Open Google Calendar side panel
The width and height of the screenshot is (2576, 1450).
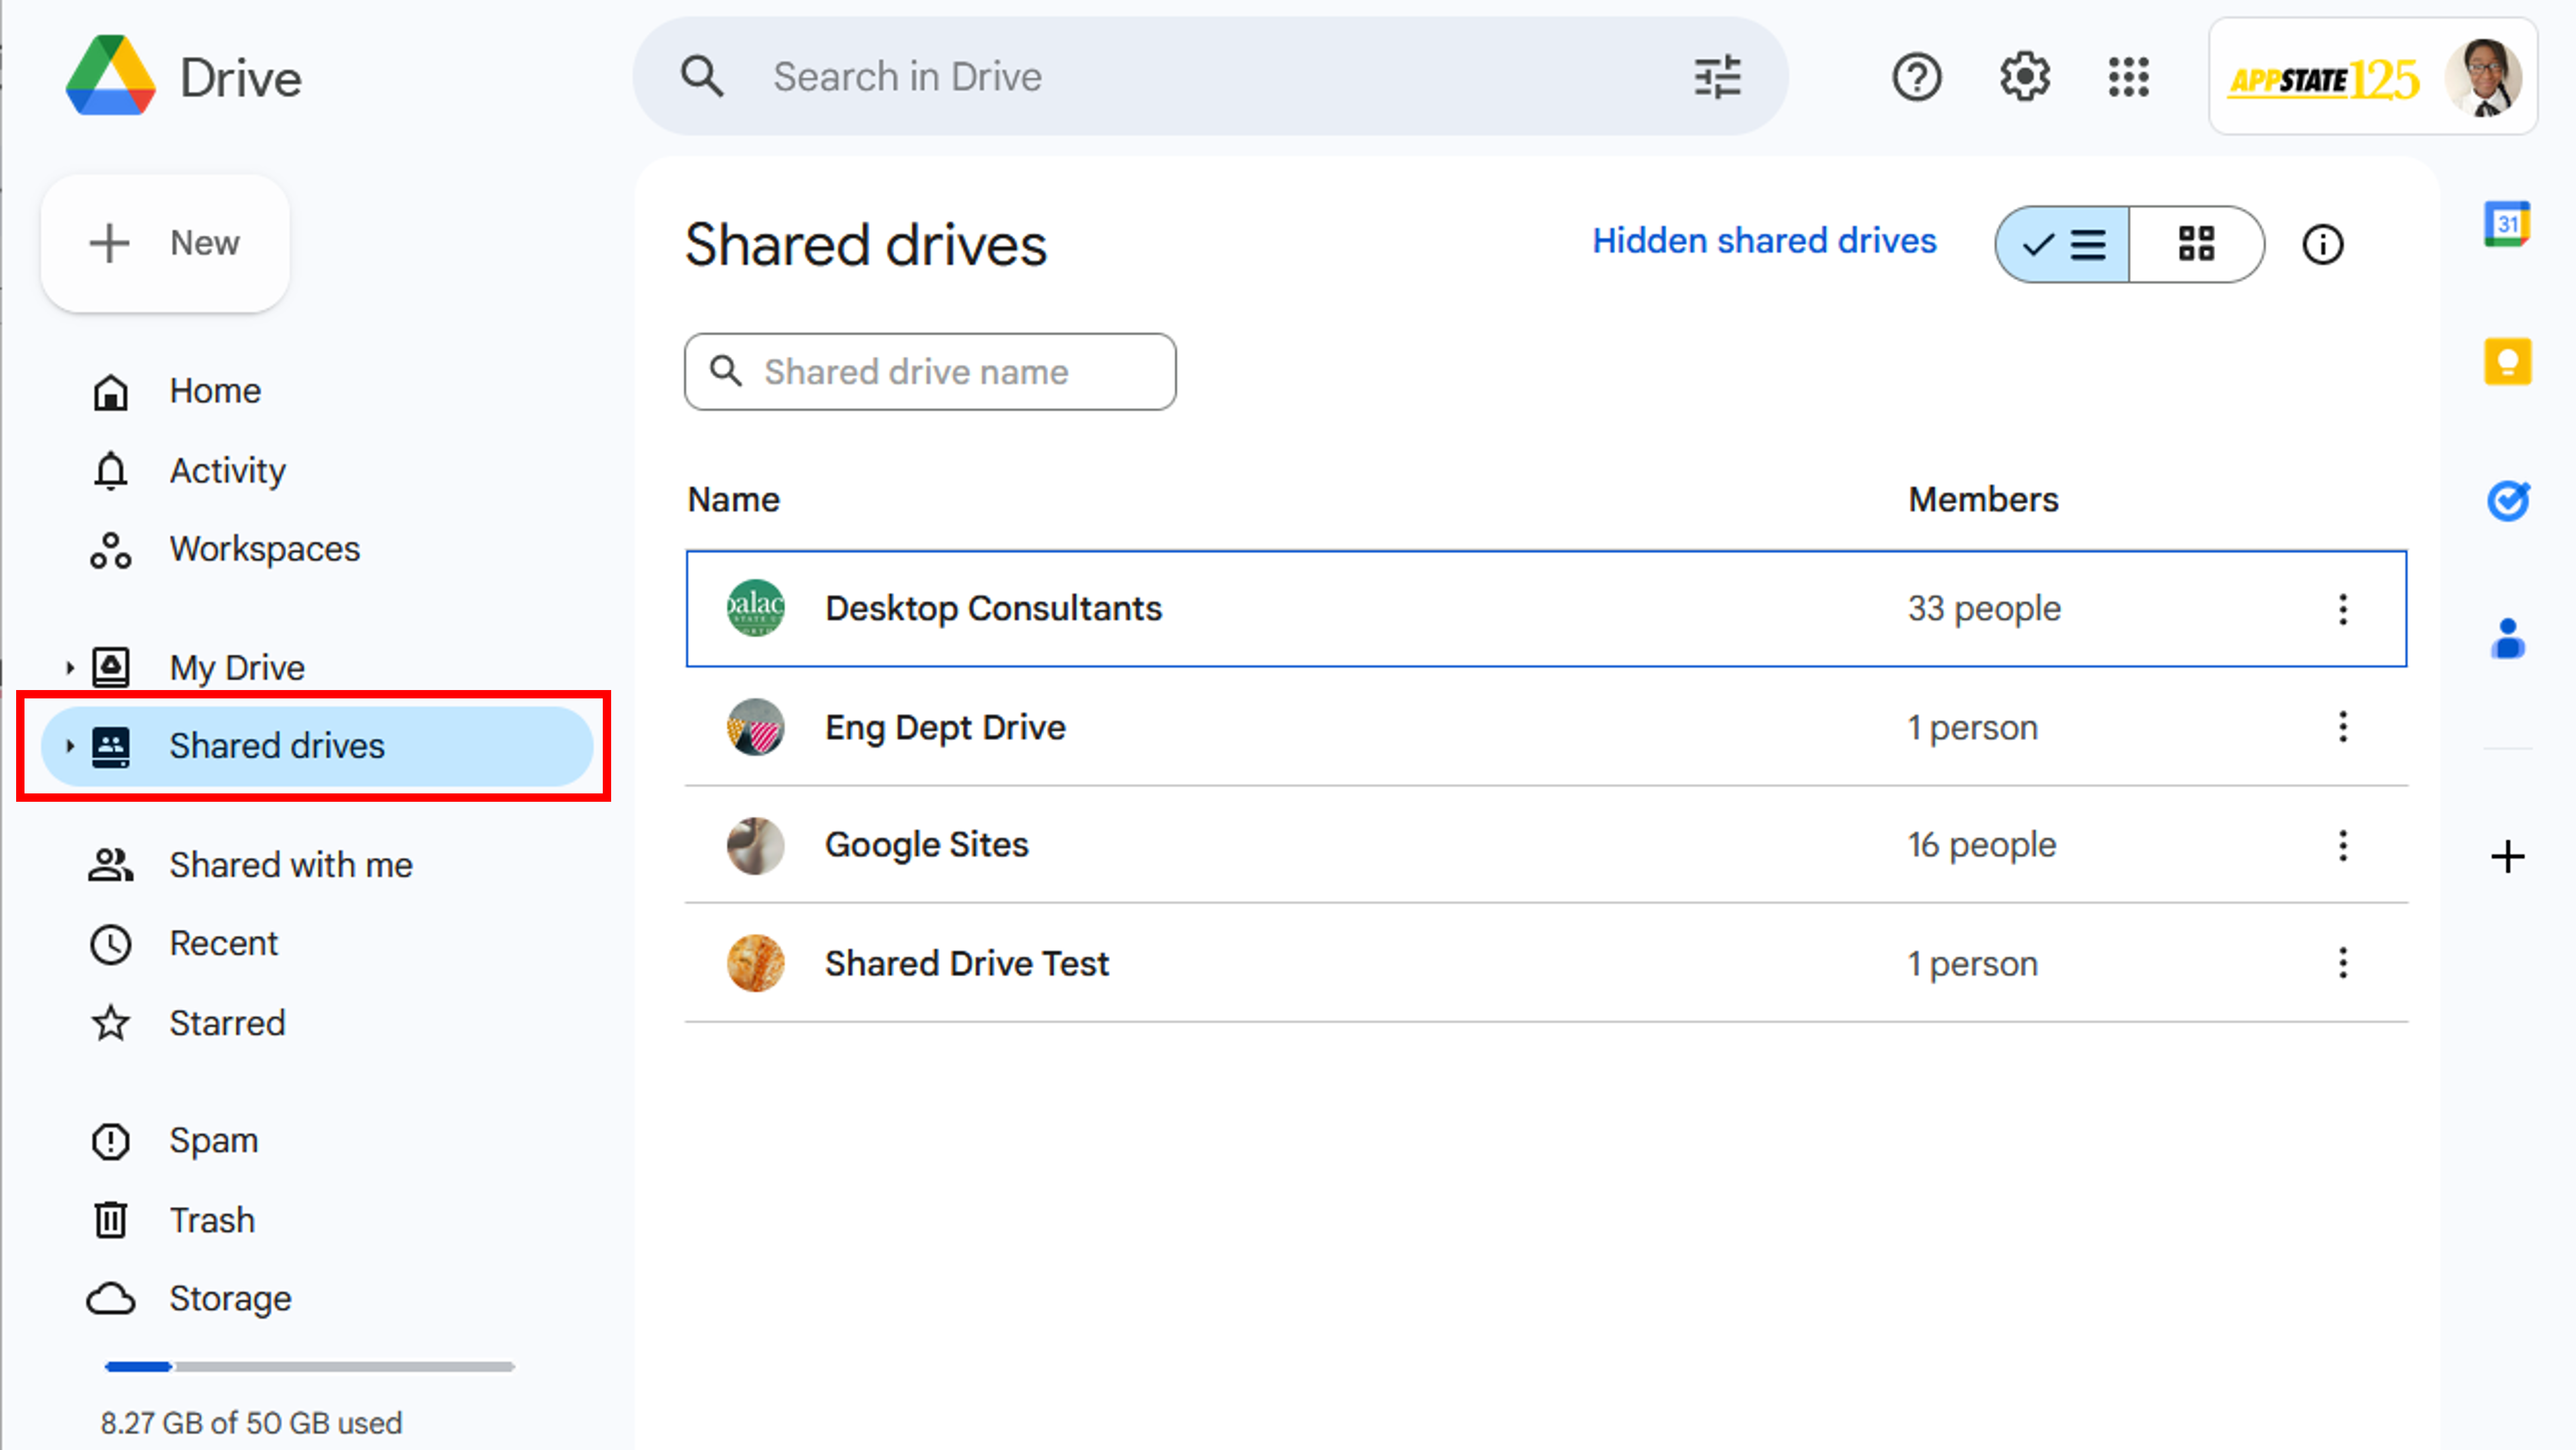[2507, 224]
